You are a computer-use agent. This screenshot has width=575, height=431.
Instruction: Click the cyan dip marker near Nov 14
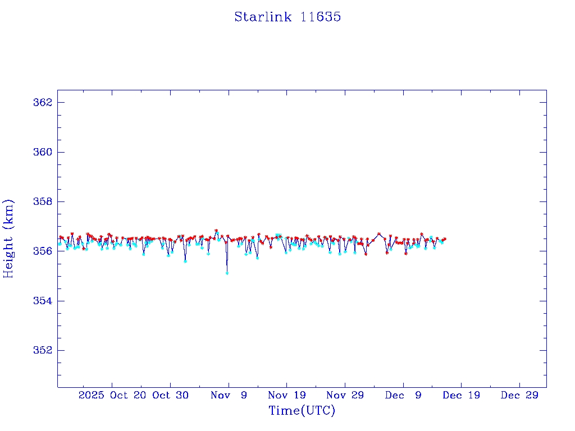257,258
